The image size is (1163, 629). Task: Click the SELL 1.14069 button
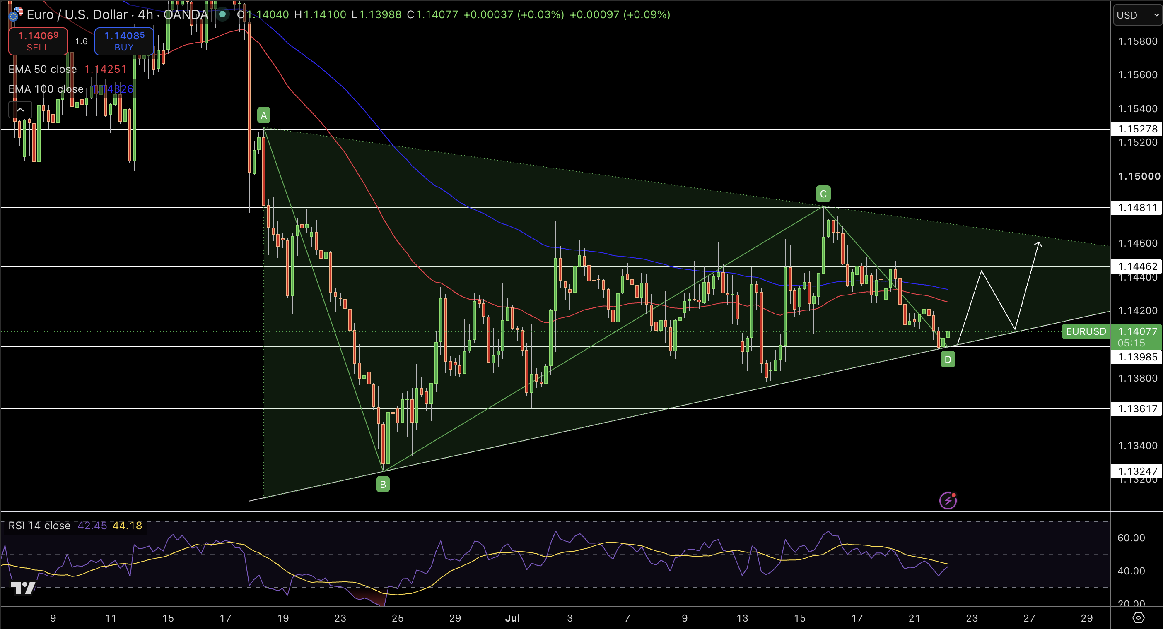(x=38, y=41)
